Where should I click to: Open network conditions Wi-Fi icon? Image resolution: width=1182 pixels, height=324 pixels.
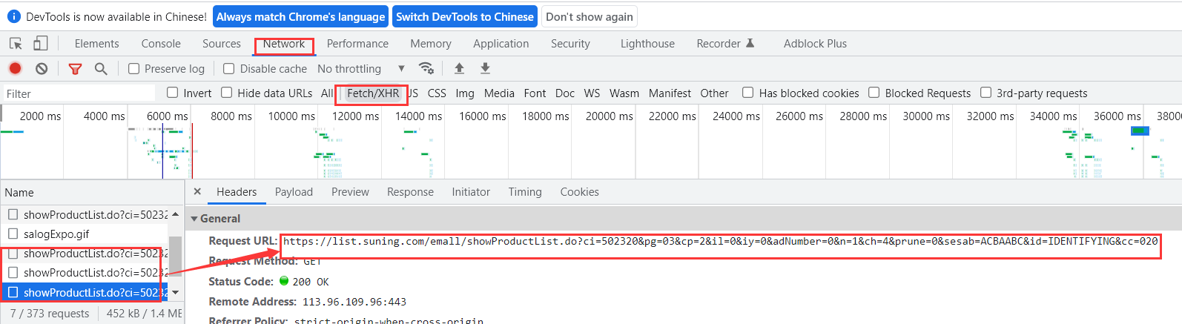click(426, 68)
